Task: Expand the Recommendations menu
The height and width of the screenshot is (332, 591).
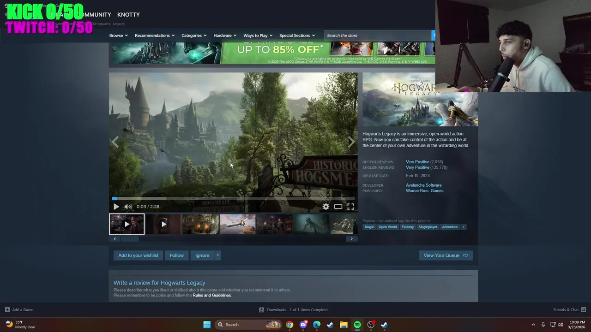Action: point(155,36)
